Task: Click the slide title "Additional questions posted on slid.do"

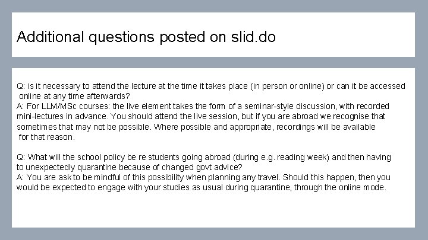Action: click(x=146, y=37)
